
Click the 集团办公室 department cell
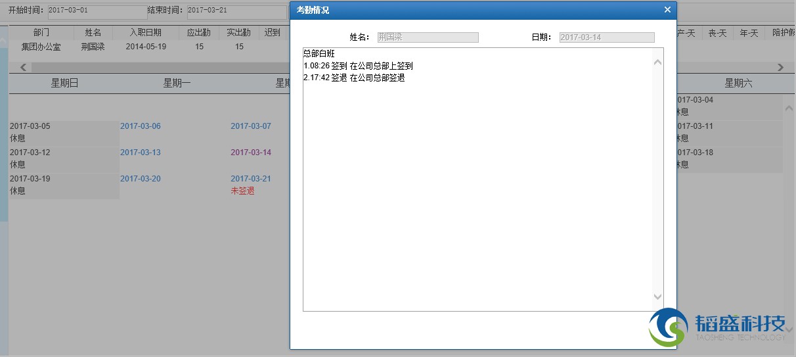point(41,47)
